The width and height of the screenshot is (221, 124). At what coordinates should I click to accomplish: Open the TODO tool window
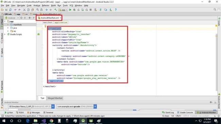point(20,112)
